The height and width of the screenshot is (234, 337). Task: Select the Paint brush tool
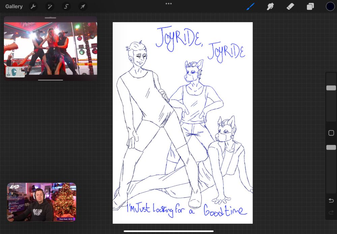250,6
